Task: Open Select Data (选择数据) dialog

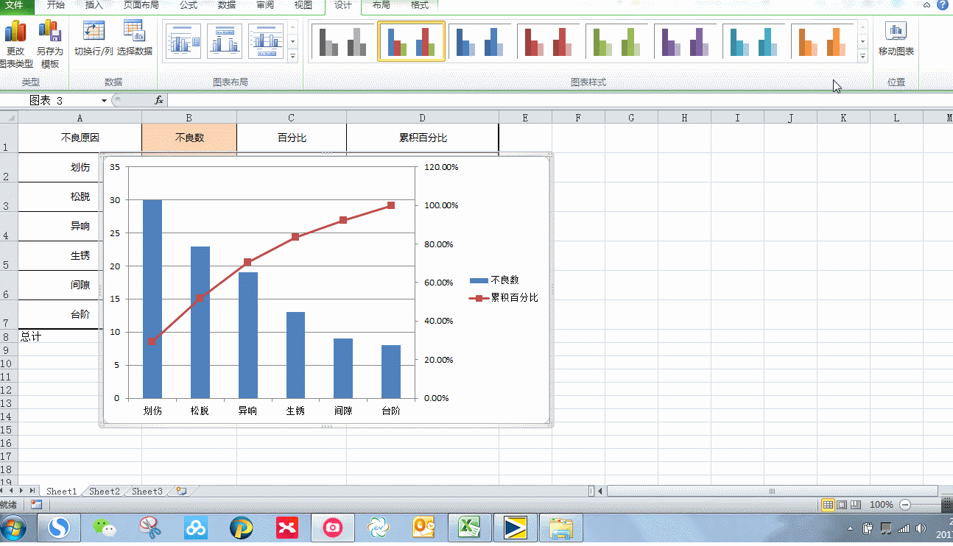Action: tap(134, 38)
